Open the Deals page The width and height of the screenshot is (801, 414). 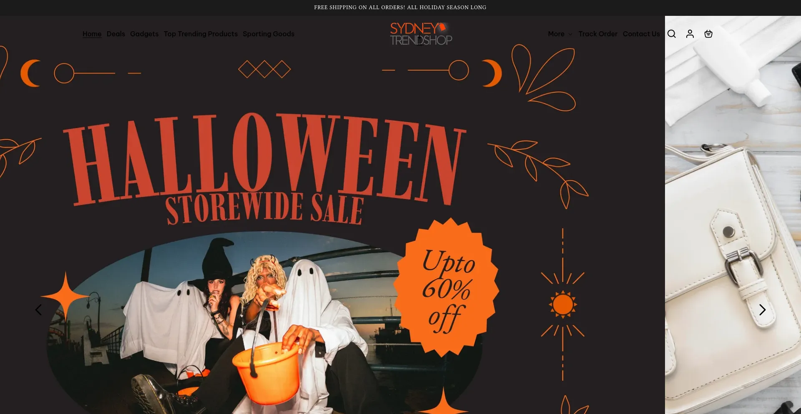(x=116, y=34)
